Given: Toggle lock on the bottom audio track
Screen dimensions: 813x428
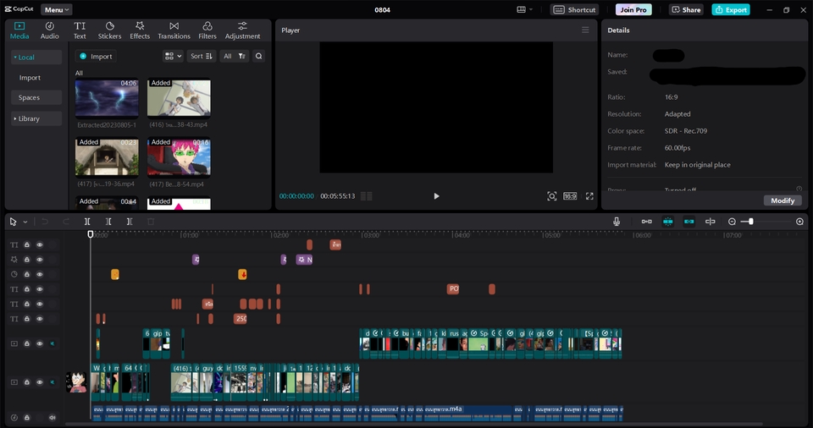Looking at the screenshot, I should [x=26, y=417].
